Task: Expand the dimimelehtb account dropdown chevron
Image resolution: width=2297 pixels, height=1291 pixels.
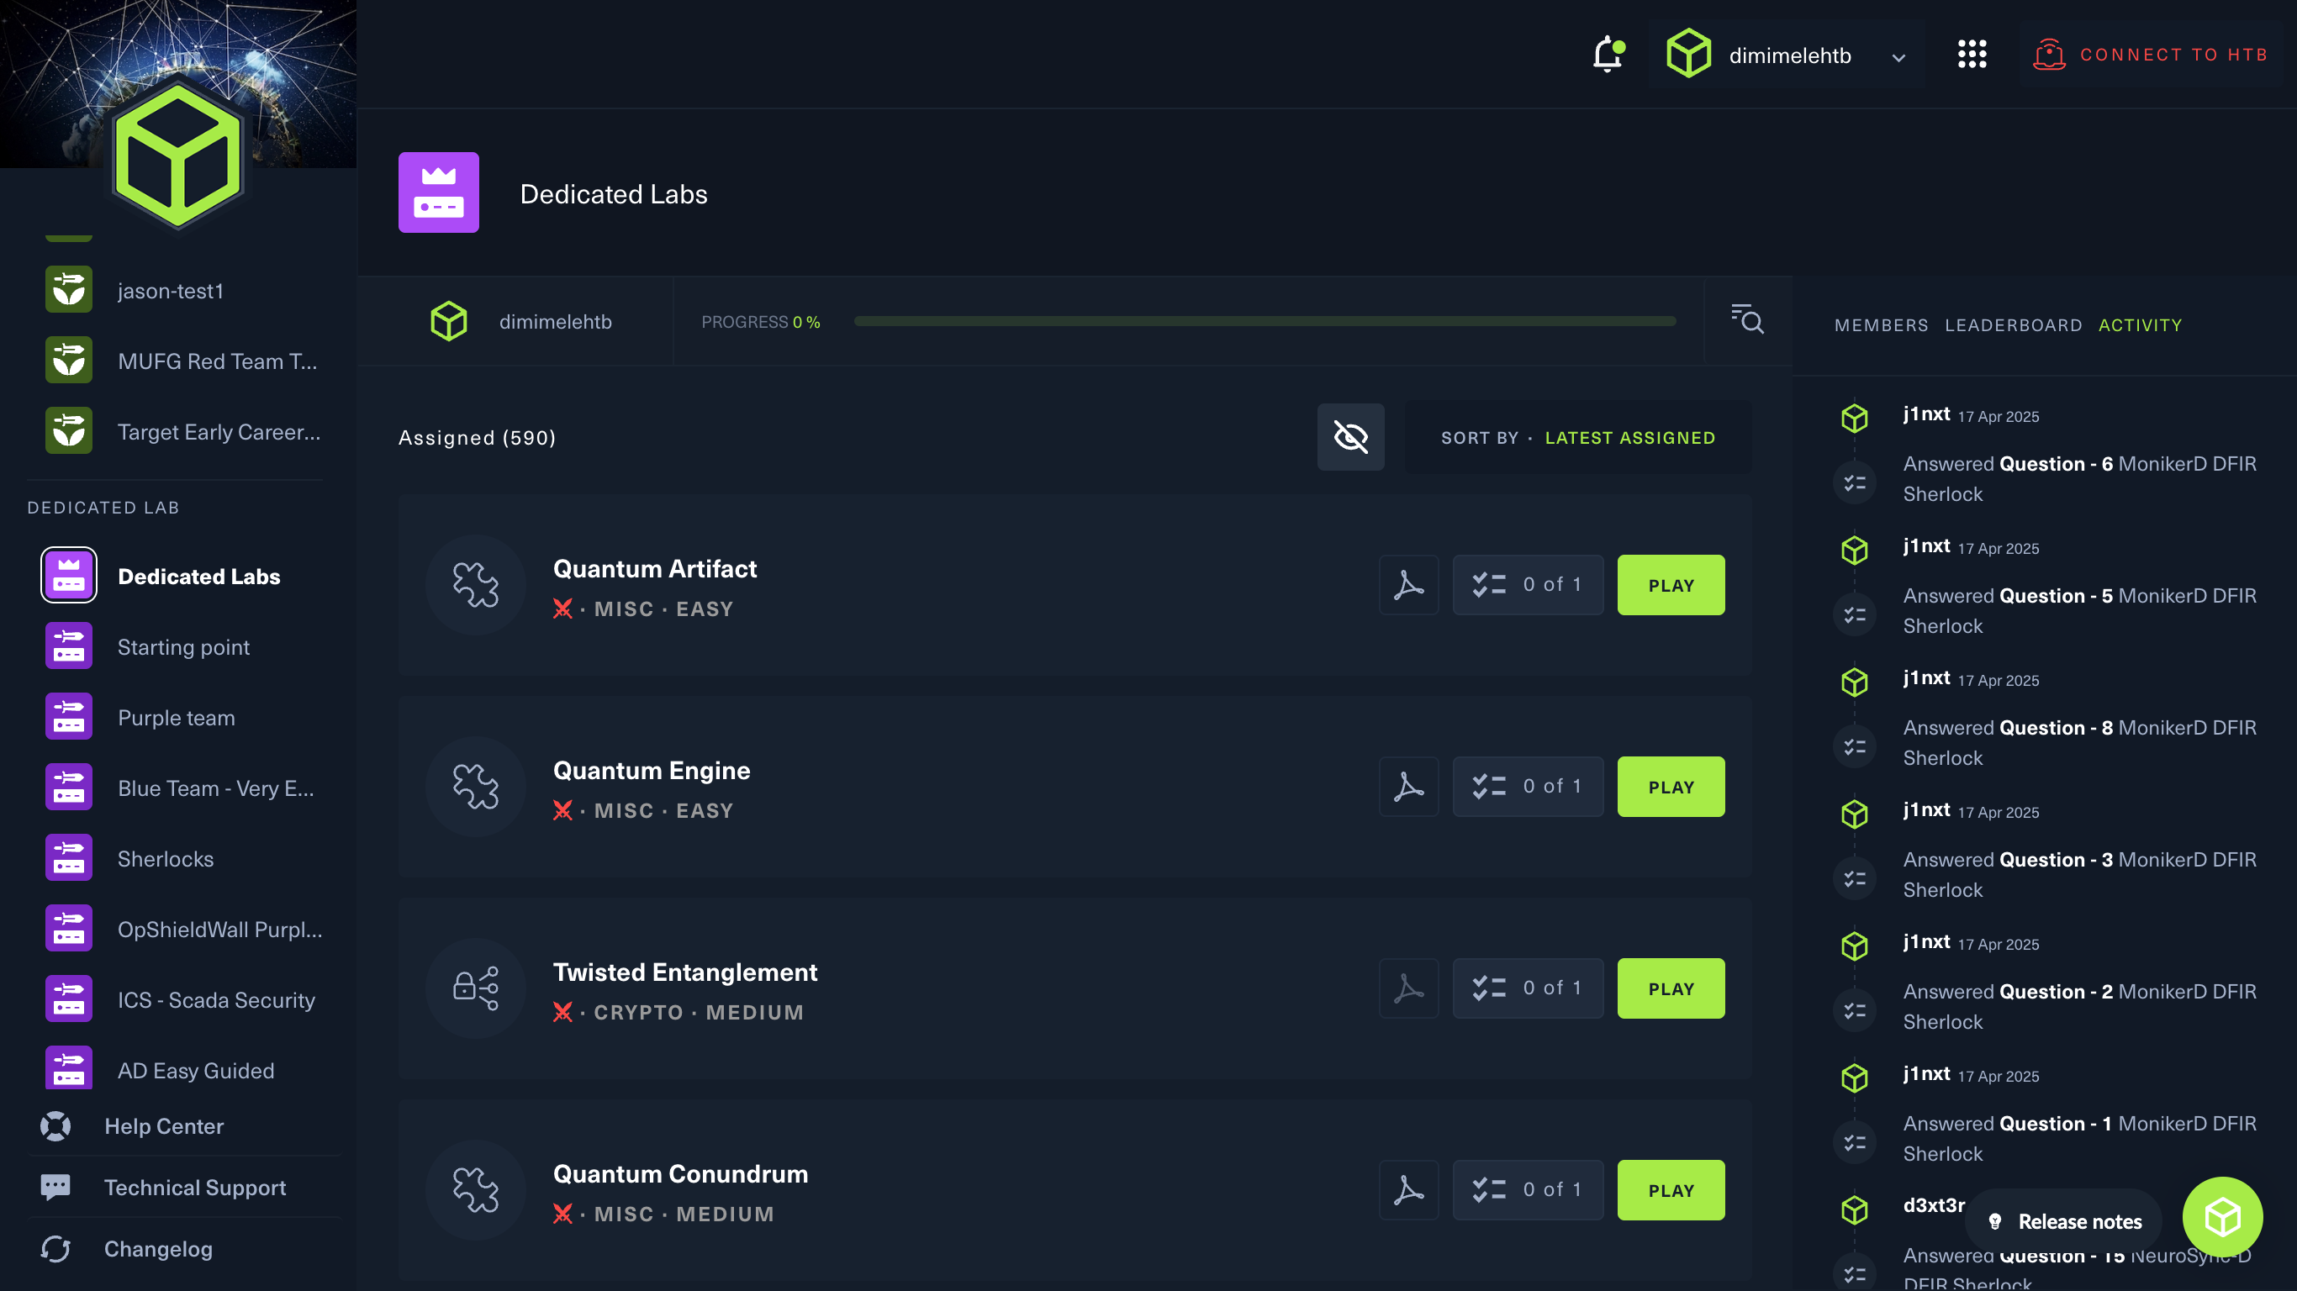Action: (x=1898, y=57)
